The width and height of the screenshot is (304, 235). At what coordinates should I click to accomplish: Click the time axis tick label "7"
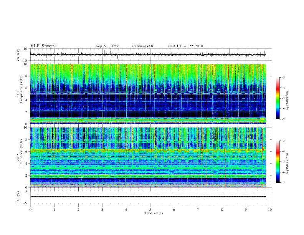pos(198,210)
